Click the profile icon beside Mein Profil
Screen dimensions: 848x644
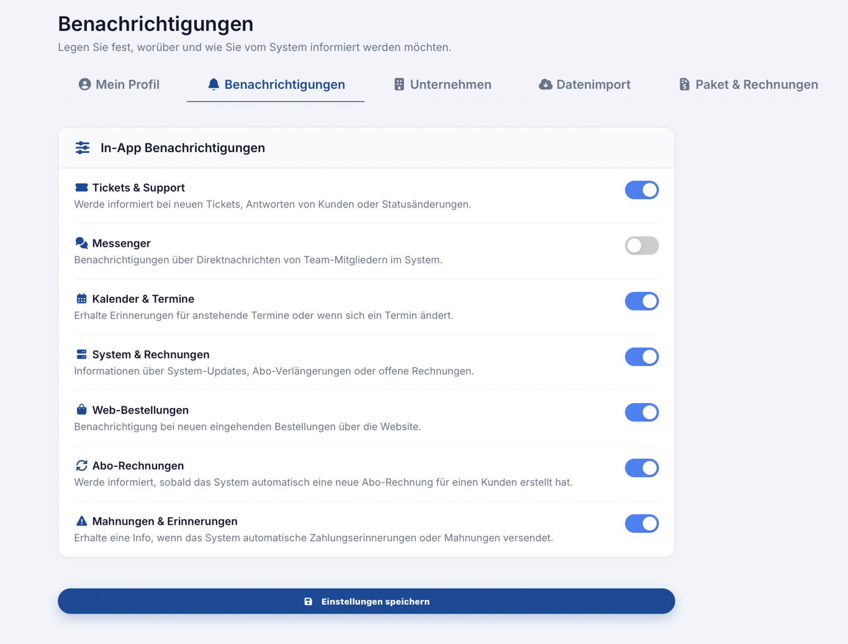pyautogui.click(x=85, y=84)
